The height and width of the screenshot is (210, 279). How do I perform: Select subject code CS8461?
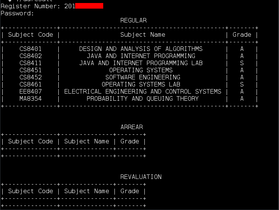tap(30, 85)
